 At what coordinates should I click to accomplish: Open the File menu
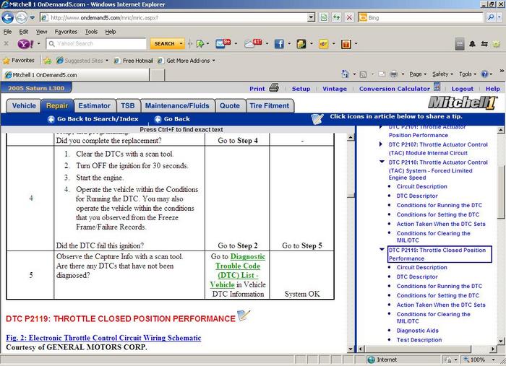point(7,32)
